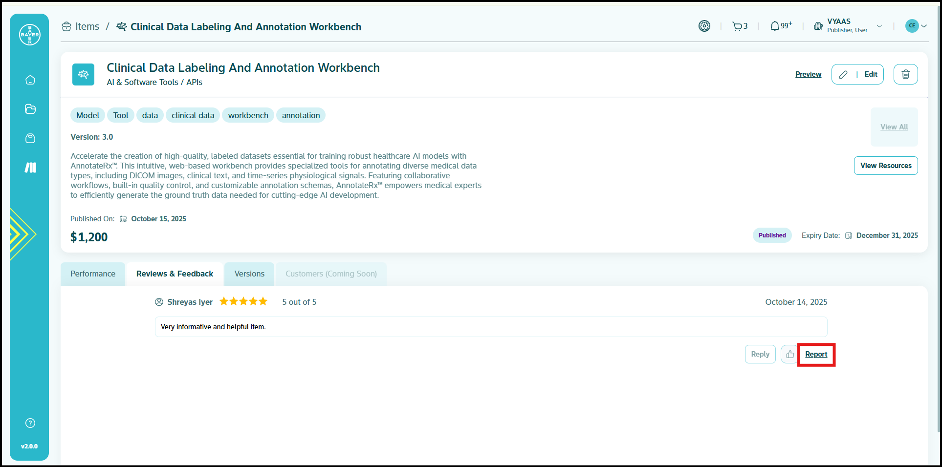Switch to the Versions tab
The image size is (942, 467).
[x=249, y=274]
